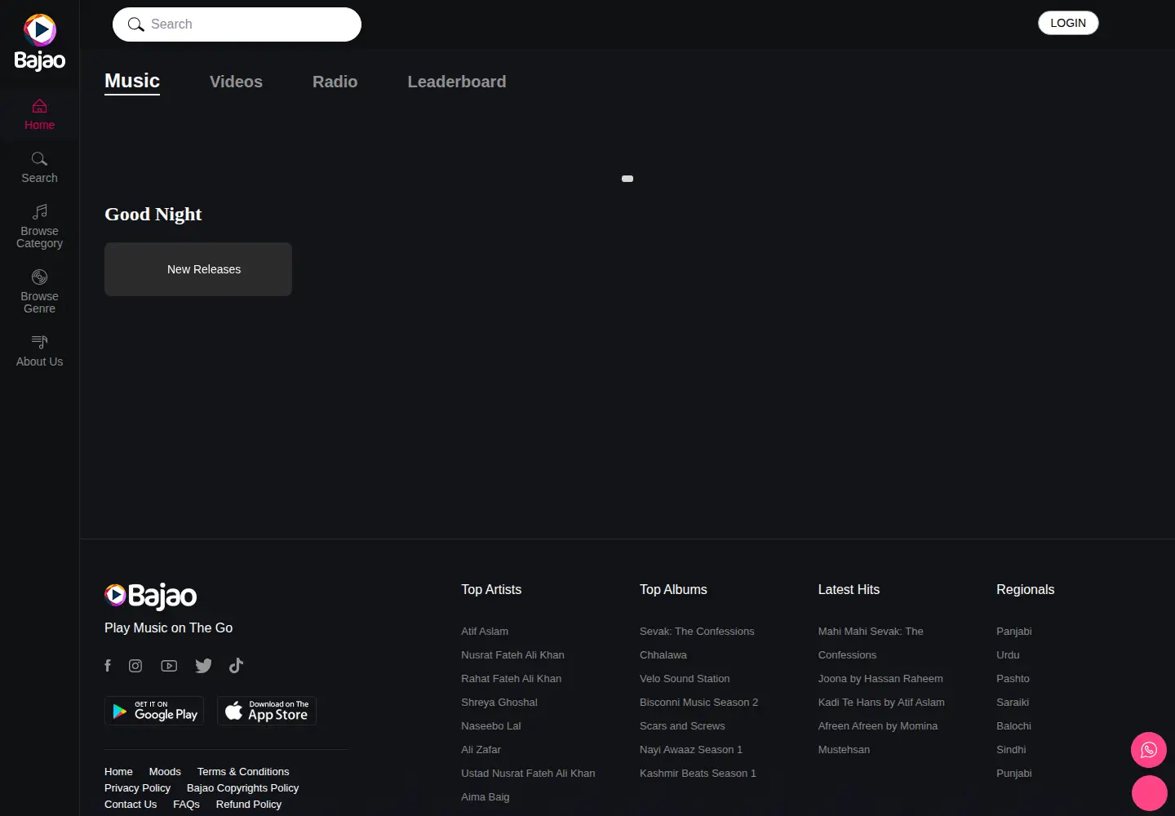This screenshot has height=816, width=1175.
Task: Open the Contact Us footer link
Action: coord(131,805)
